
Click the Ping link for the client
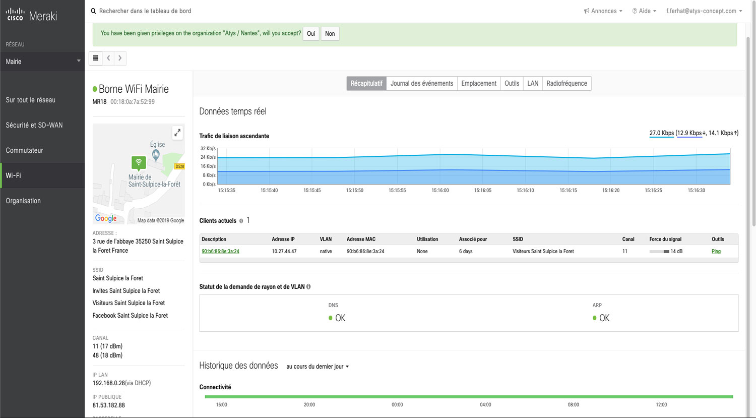(716, 251)
